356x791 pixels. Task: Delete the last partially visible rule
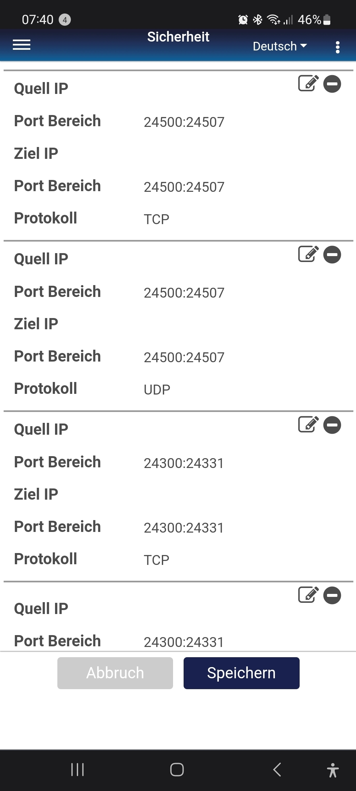point(332,595)
